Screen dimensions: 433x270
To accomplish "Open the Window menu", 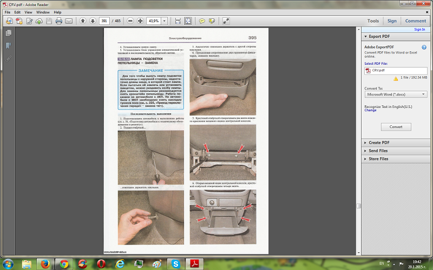I will (43, 12).
